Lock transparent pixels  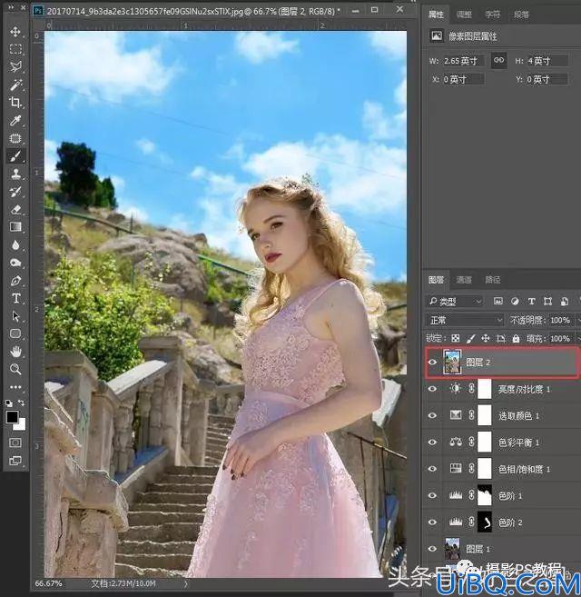pos(456,338)
